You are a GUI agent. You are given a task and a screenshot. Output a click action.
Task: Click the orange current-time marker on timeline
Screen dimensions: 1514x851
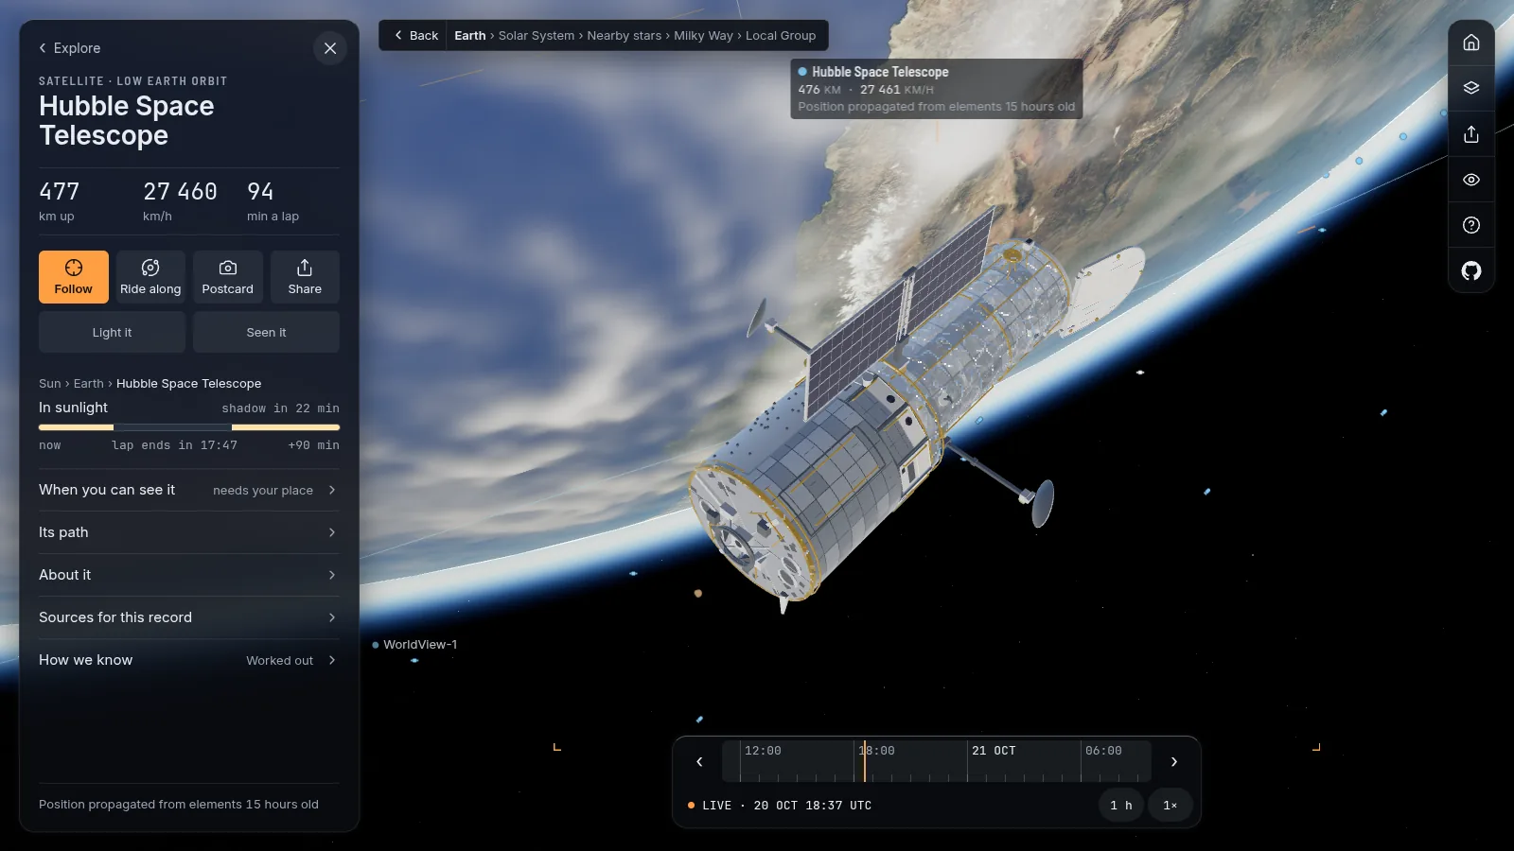click(x=864, y=761)
